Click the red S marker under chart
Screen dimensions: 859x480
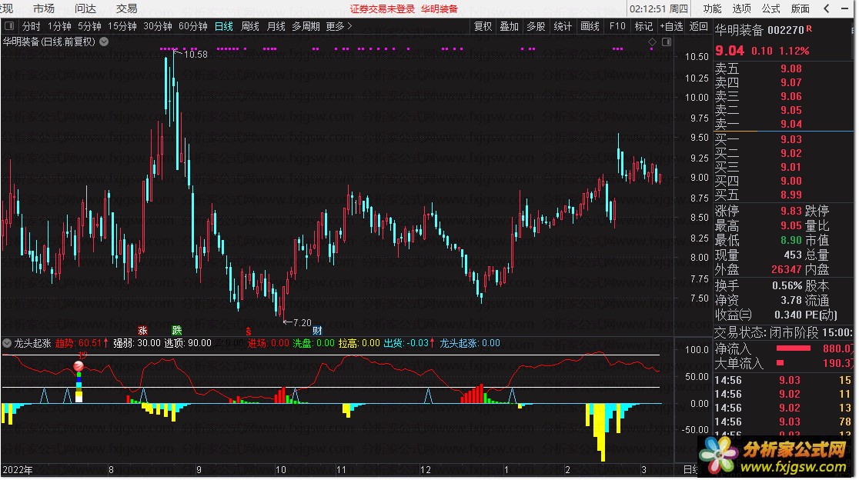tap(248, 331)
